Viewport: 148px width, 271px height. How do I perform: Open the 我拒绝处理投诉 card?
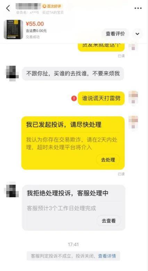[x=74, y=208]
